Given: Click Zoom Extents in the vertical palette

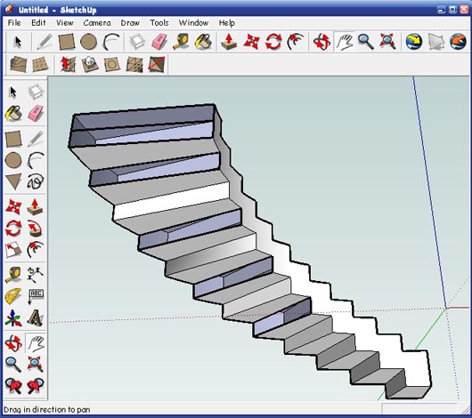Looking at the screenshot, I should click(36, 365).
